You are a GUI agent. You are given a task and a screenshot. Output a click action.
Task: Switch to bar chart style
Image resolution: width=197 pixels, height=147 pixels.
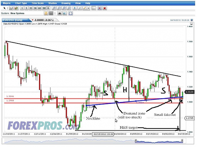11,8
